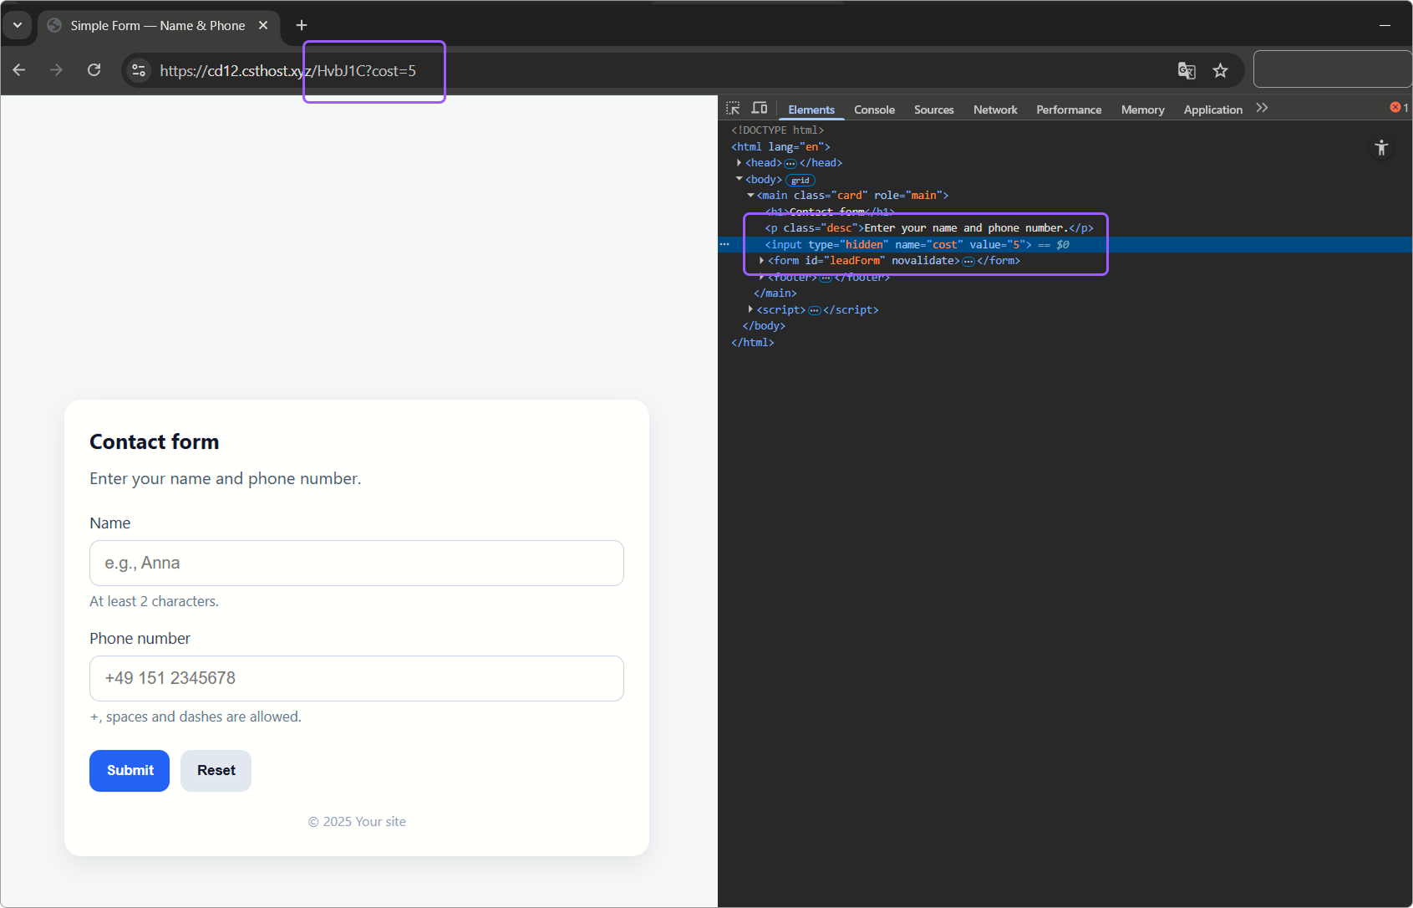The width and height of the screenshot is (1413, 908).
Task: Switch to the Elements tab
Action: (811, 110)
